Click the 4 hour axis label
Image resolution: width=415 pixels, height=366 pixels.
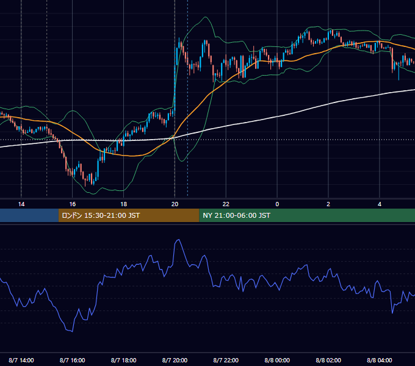click(x=380, y=204)
